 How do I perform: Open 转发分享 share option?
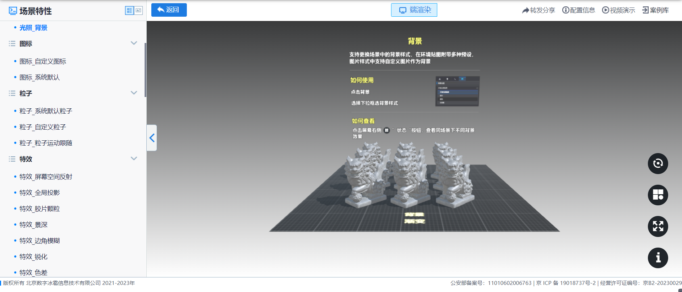[x=538, y=10]
